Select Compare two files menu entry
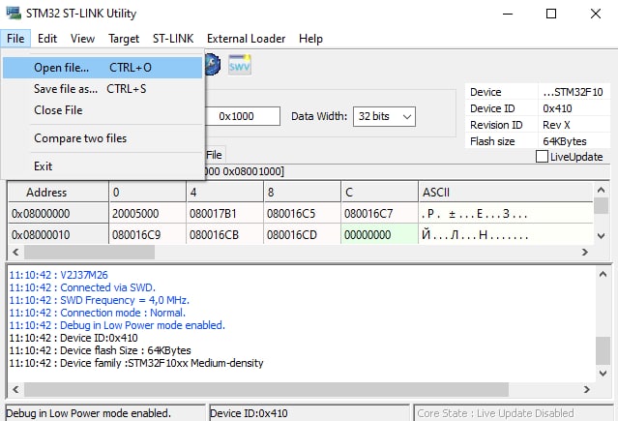This screenshot has width=618, height=421. pos(103,138)
